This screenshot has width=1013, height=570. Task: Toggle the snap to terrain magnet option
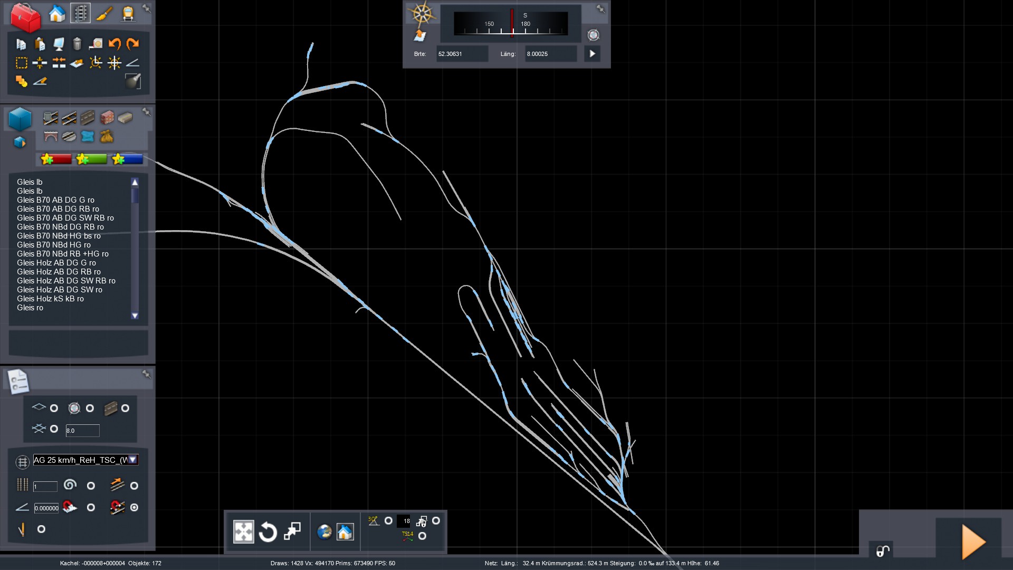click(70, 507)
